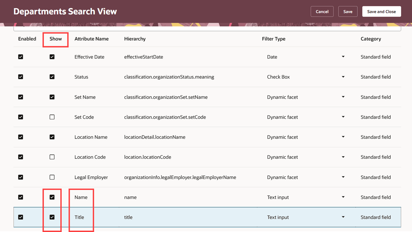
Task: Expand Filter Type dropdown for Legal Employer
Action: click(343, 177)
